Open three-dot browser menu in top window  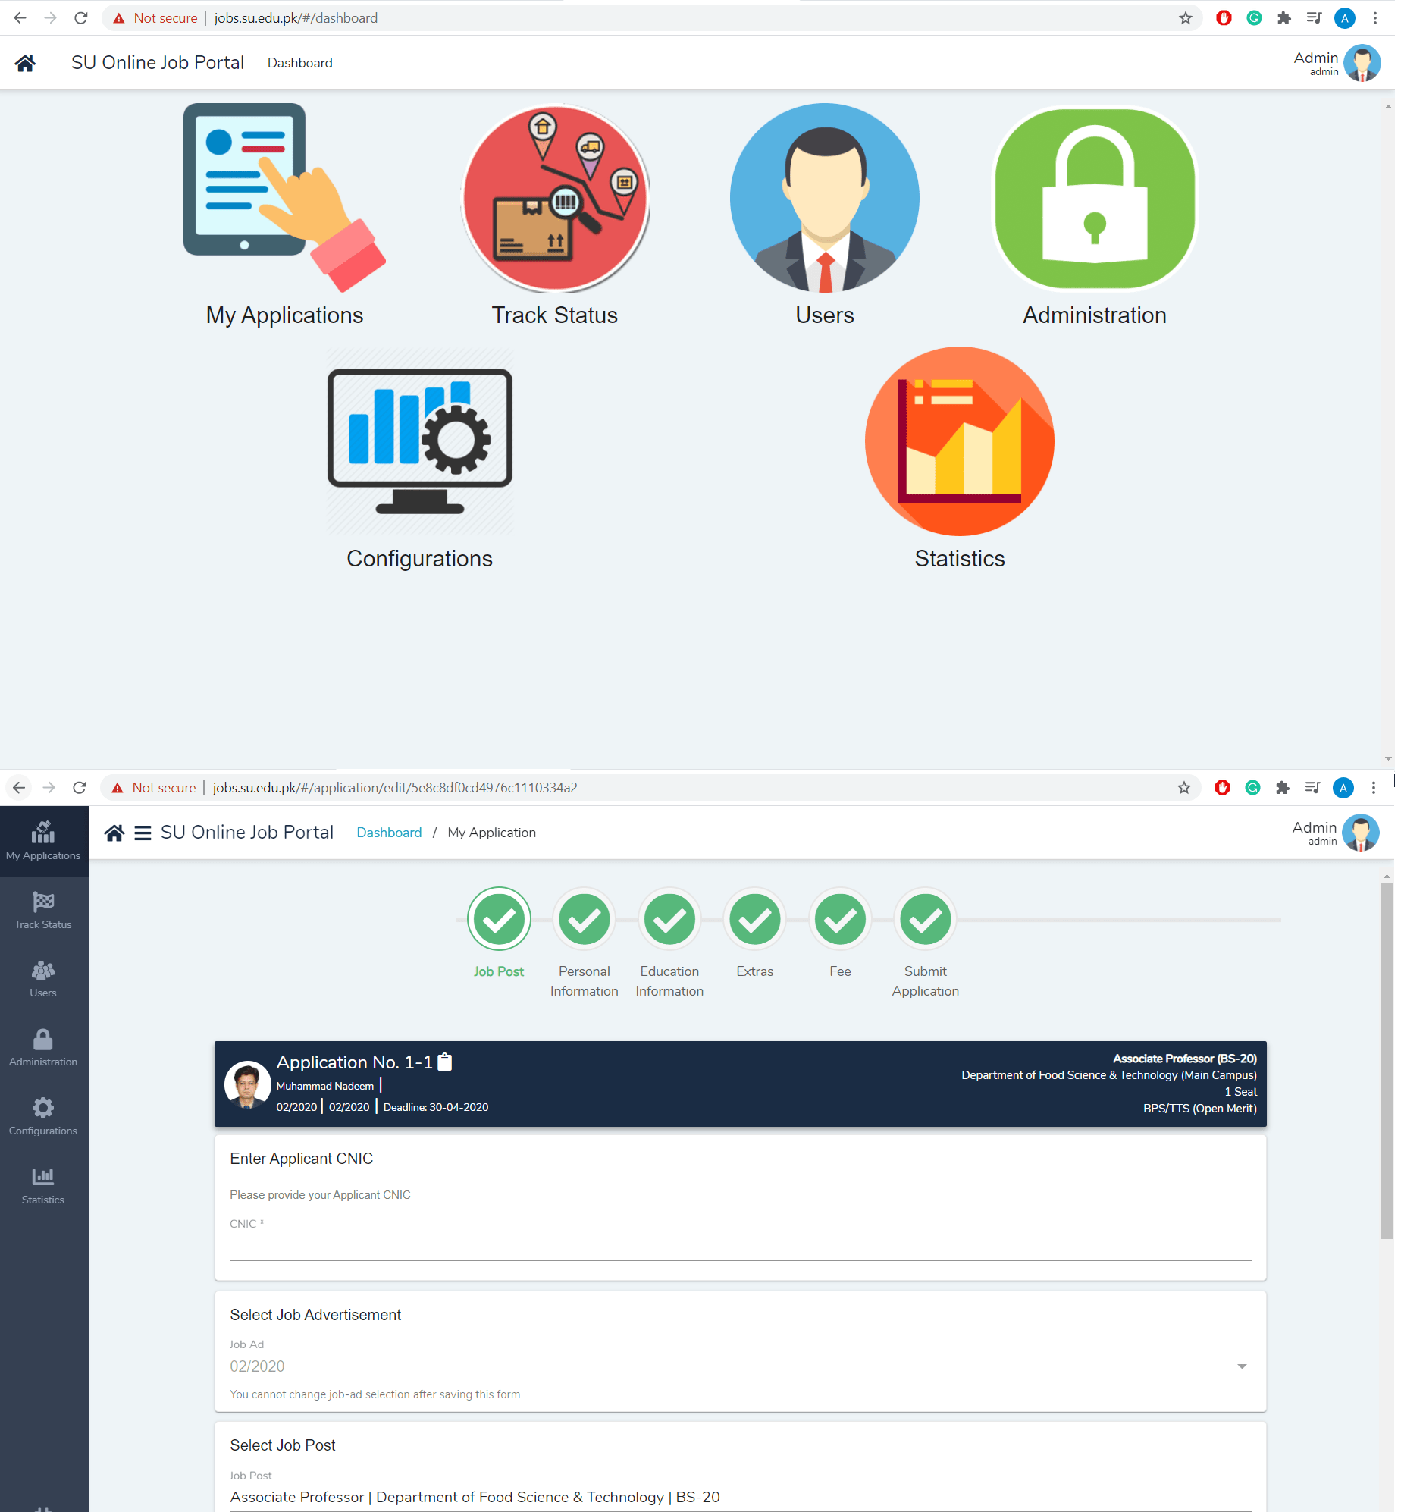(x=1375, y=17)
